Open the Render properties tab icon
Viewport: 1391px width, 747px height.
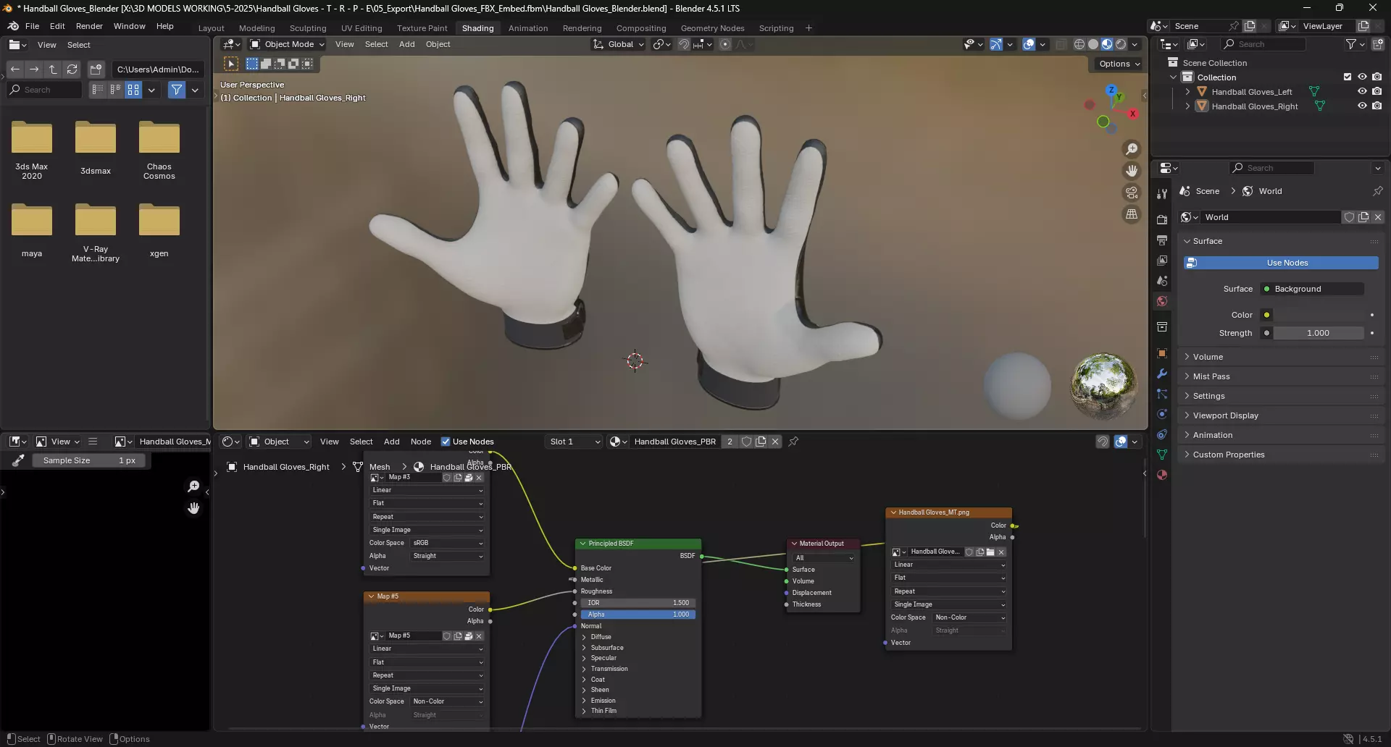(1162, 219)
